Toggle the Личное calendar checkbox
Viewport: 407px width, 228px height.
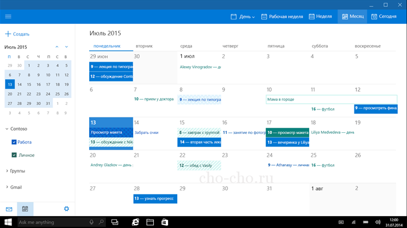[14, 155]
